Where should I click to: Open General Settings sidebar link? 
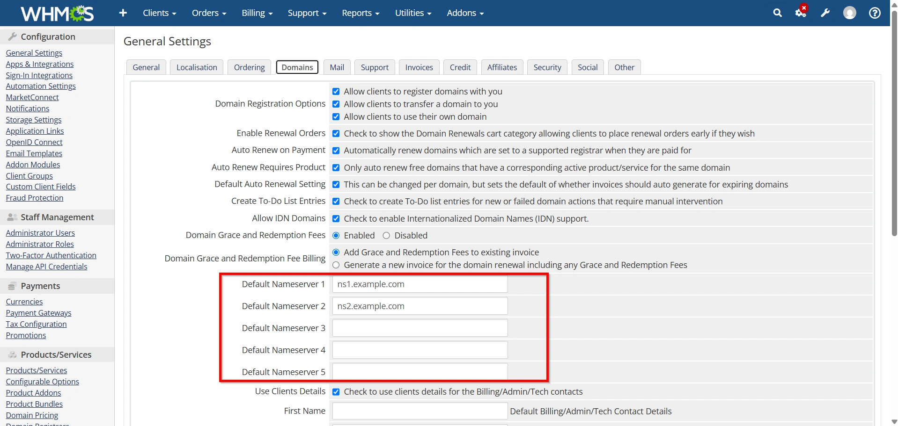coord(34,53)
